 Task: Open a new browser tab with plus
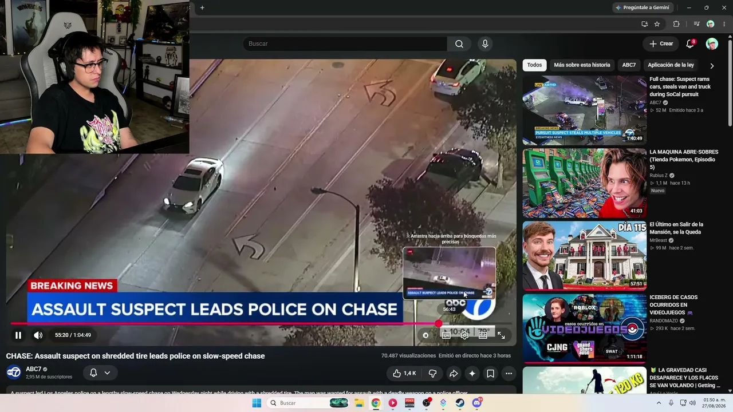[x=202, y=7]
